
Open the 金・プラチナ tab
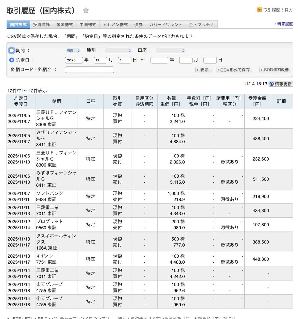click(x=201, y=24)
